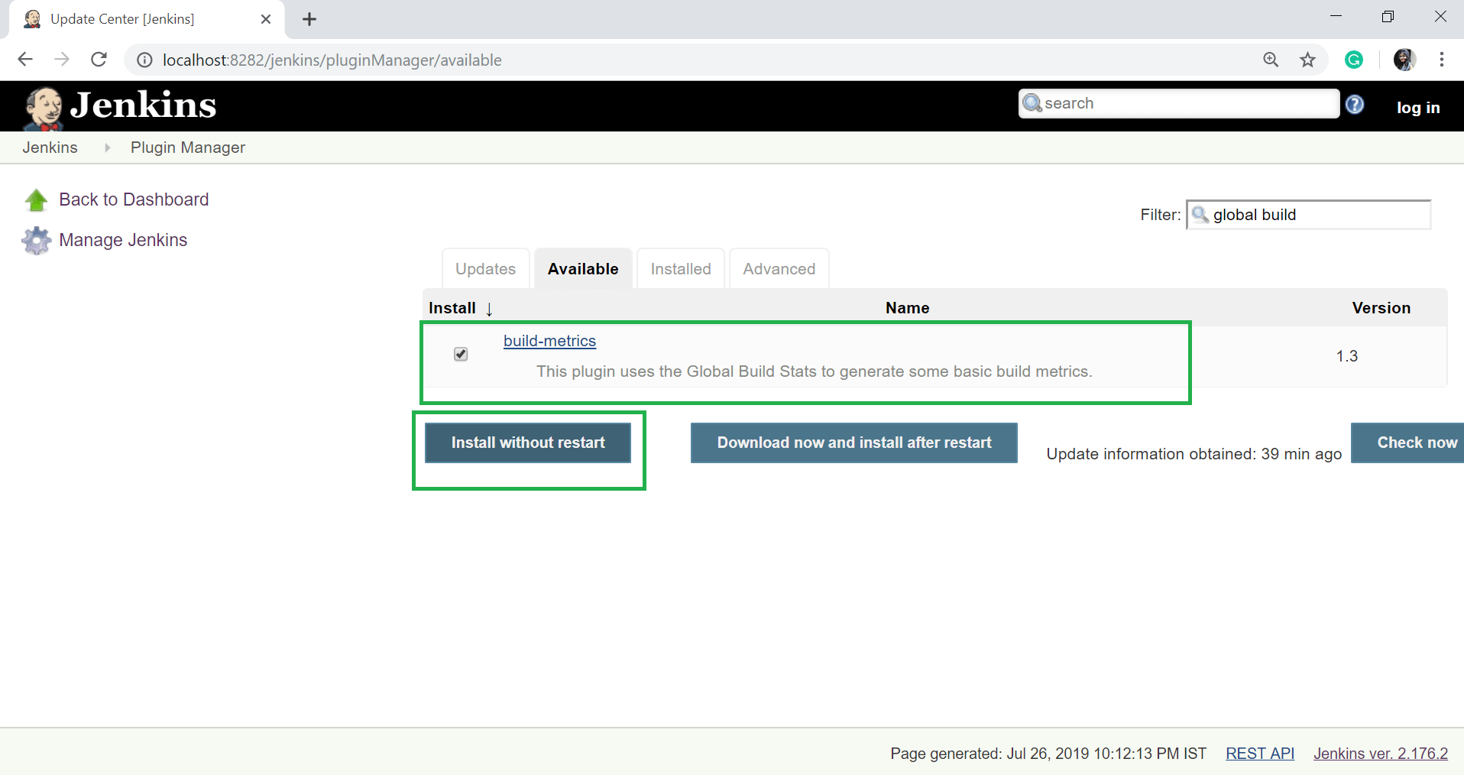The width and height of the screenshot is (1464, 775).
Task: Close the Update Center browser tab
Action: point(266,19)
